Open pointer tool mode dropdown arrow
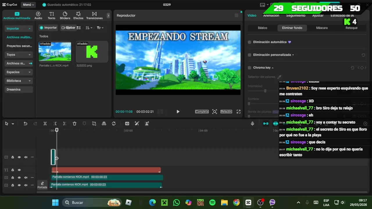 13,124
